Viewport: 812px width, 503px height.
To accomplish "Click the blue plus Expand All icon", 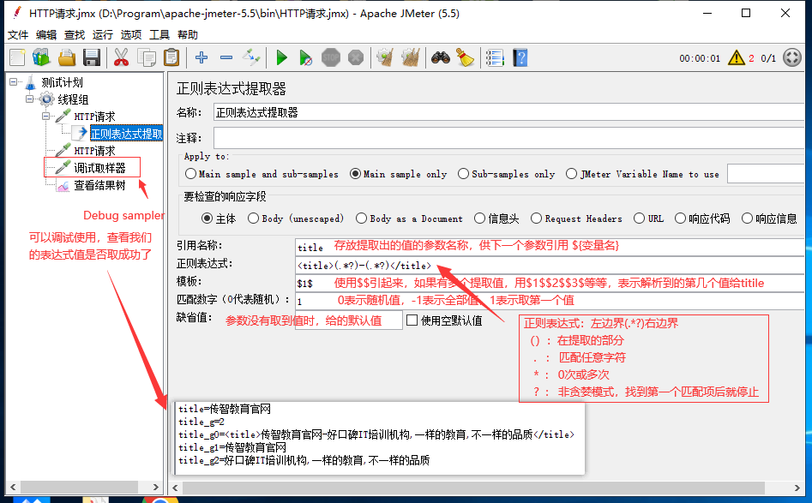I will (201, 57).
